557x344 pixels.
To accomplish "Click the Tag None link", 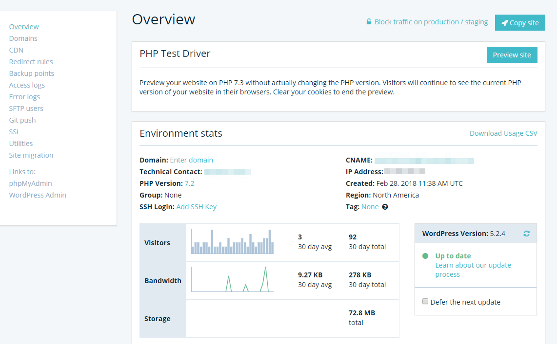I will pyautogui.click(x=370, y=207).
